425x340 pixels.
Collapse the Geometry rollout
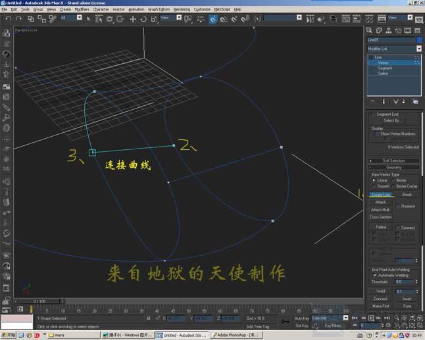(x=394, y=168)
